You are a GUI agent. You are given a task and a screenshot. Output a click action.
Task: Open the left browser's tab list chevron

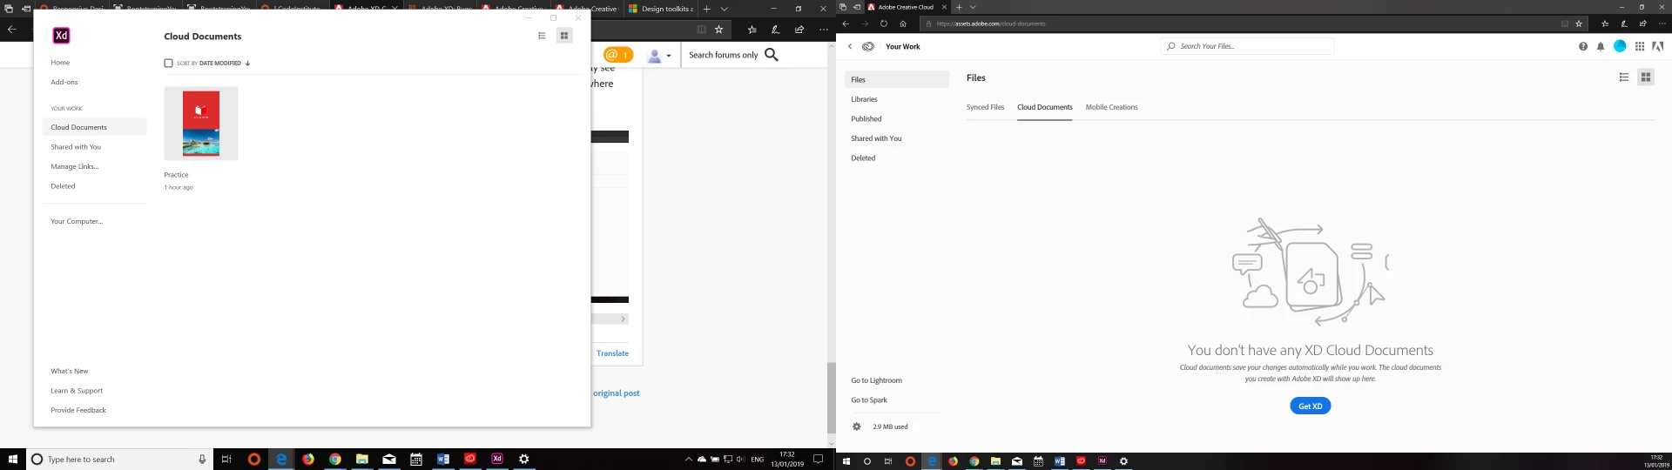(x=724, y=9)
